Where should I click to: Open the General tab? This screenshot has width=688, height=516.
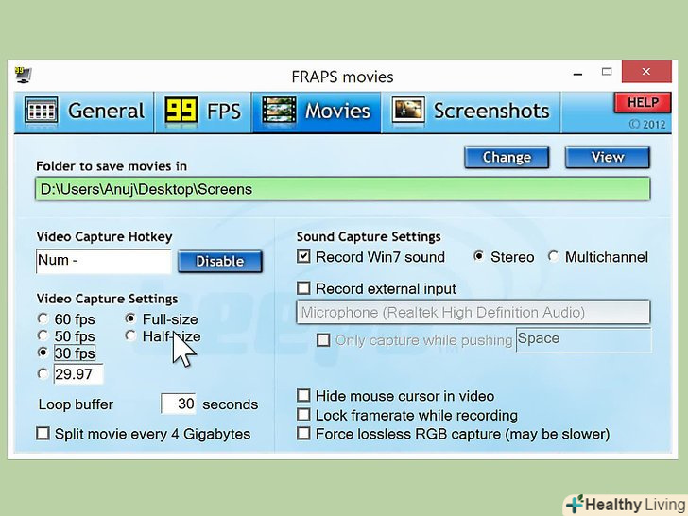(x=84, y=112)
